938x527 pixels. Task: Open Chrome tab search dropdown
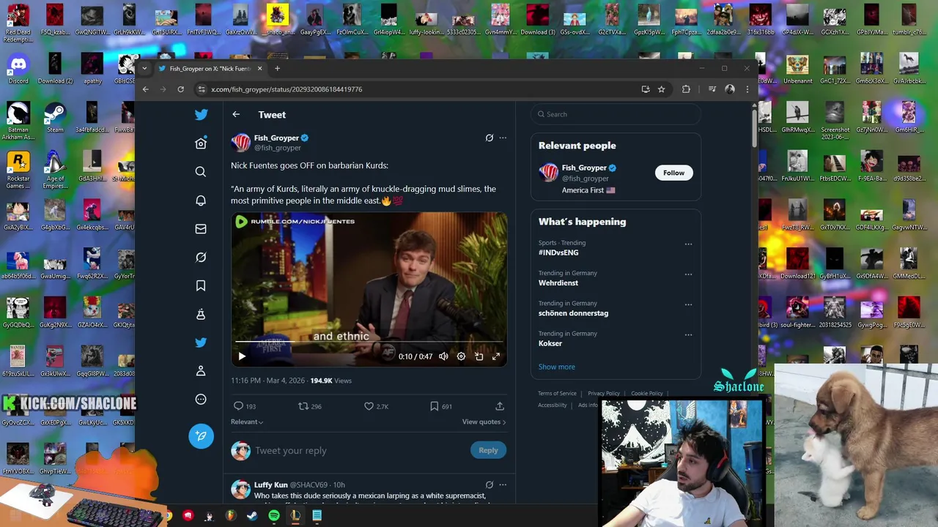[144, 68]
